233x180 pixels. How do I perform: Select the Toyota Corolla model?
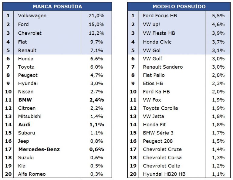(160, 108)
